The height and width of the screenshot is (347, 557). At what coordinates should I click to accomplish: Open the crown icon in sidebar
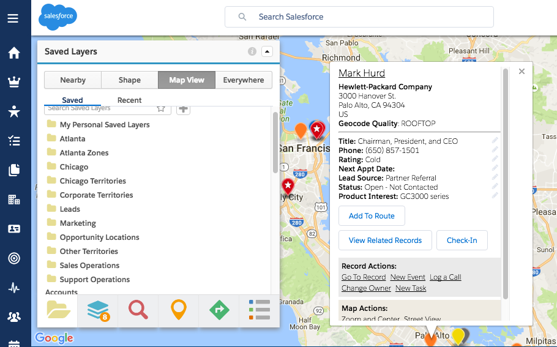click(x=14, y=82)
